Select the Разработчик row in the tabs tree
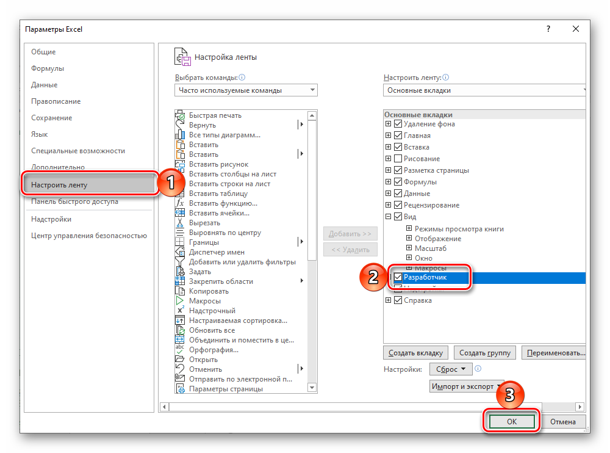 (486, 277)
